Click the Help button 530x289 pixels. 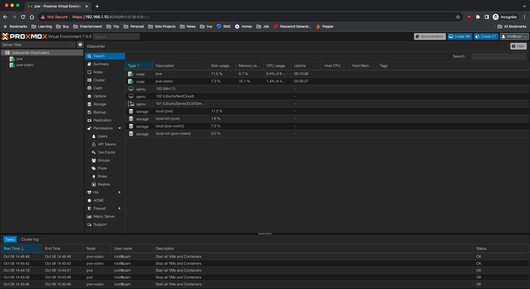518,46
